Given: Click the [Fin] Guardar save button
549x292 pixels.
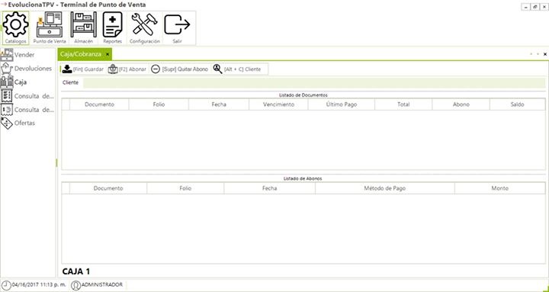Looking at the screenshot, I should [82, 69].
